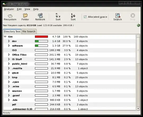Click the 141.3 MB size value
This screenshot has width=143, height=117.
55,59
